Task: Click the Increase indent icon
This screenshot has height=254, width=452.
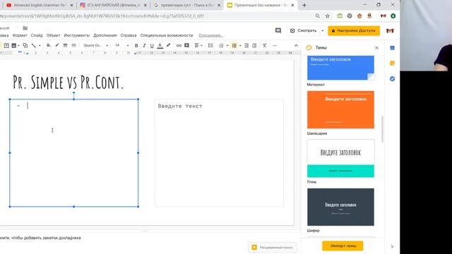Action: coord(254,45)
